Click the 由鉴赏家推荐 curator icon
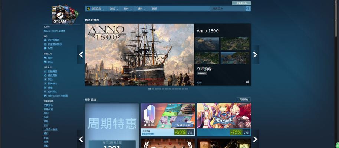 tap(45, 44)
